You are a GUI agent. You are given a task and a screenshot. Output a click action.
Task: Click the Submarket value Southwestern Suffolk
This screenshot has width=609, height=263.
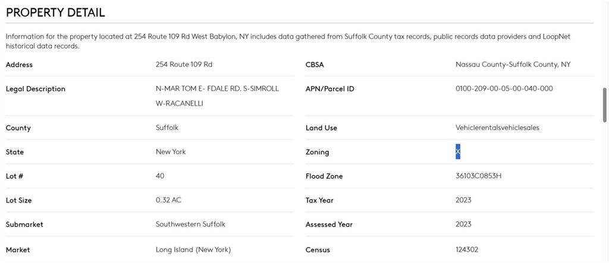(x=190, y=224)
